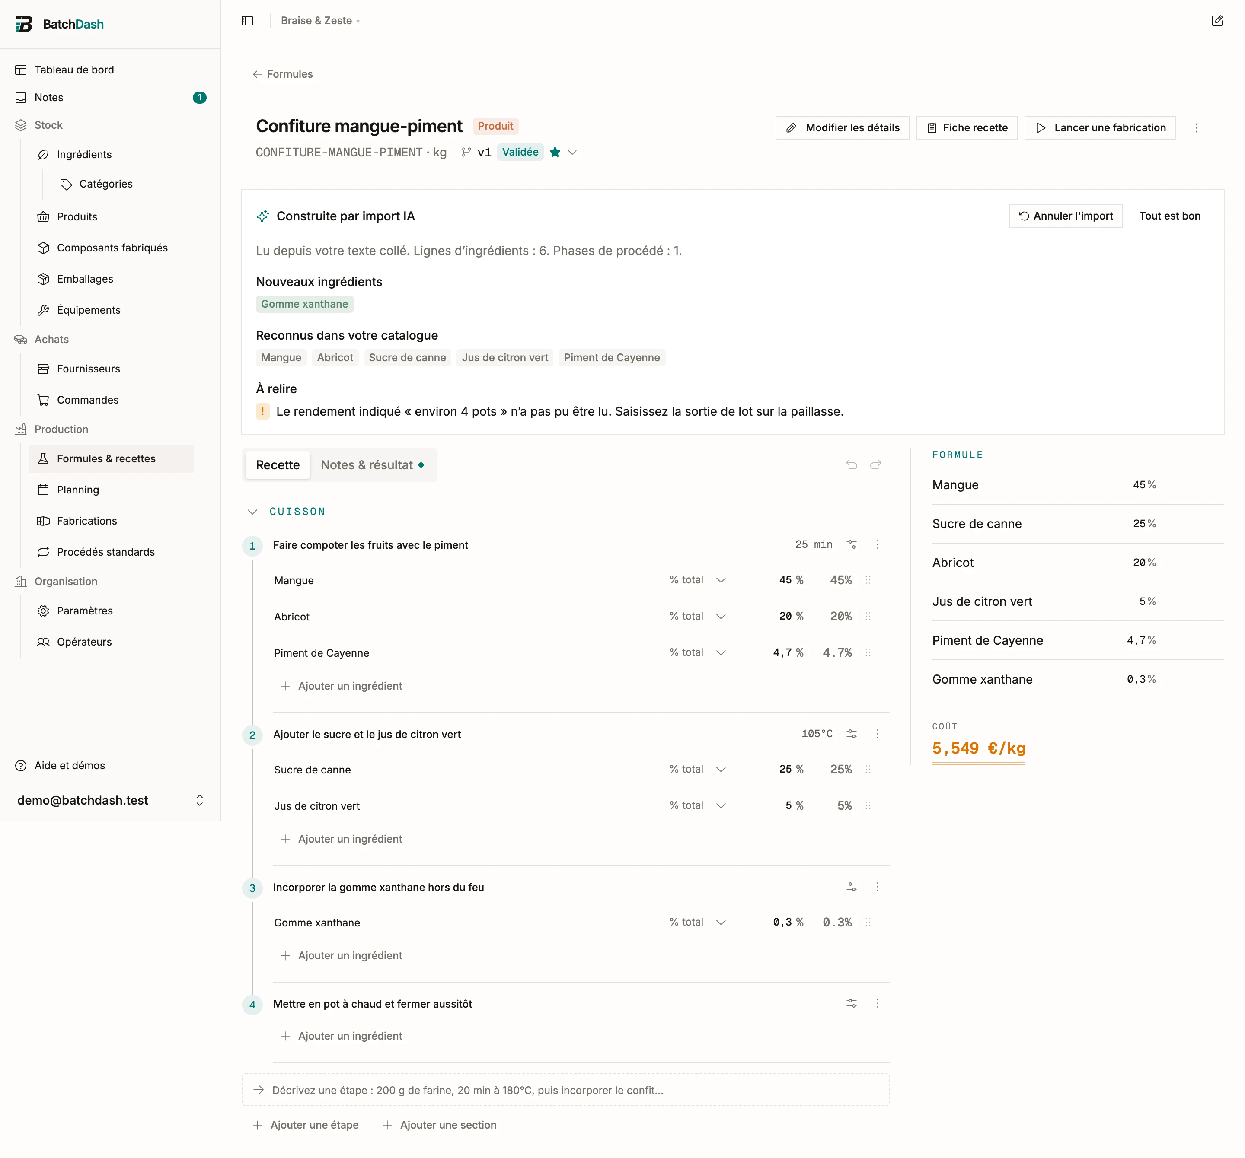The height and width of the screenshot is (1158, 1245).
Task: Open the Braise & Zeste workspace dropdown
Action: [320, 21]
